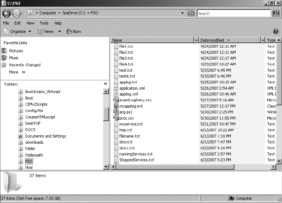Click the SeaDrive (C:) breadcrumb segment

74,13
